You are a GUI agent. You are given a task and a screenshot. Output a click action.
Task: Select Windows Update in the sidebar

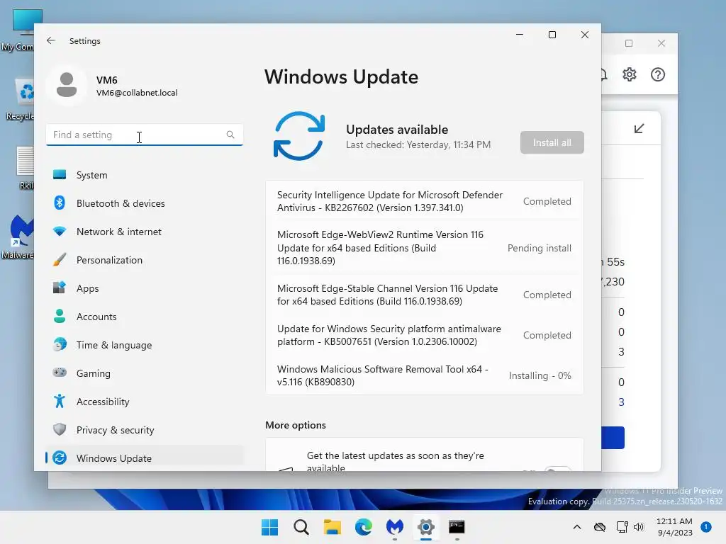pyautogui.click(x=145, y=458)
